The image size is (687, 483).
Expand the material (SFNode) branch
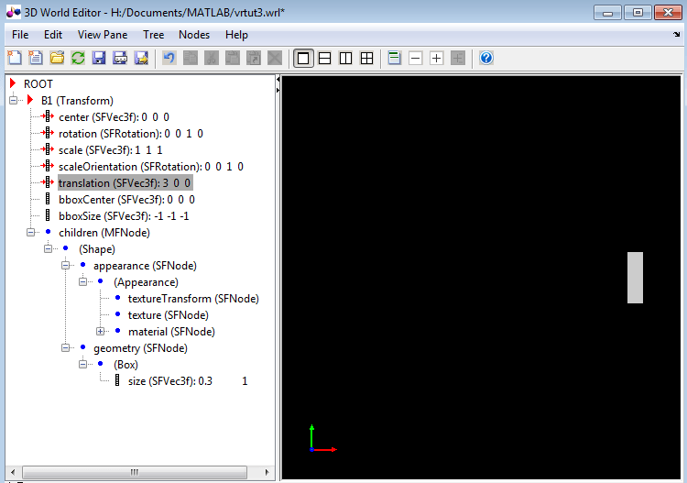click(101, 332)
